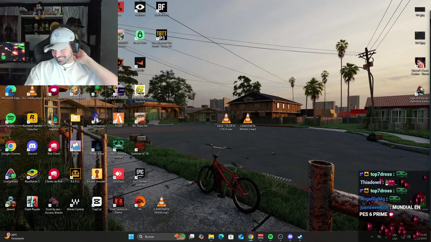This screenshot has width=431, height=242.
Task: Click the taskbar Buscar search box
Action: pos(162,237)
